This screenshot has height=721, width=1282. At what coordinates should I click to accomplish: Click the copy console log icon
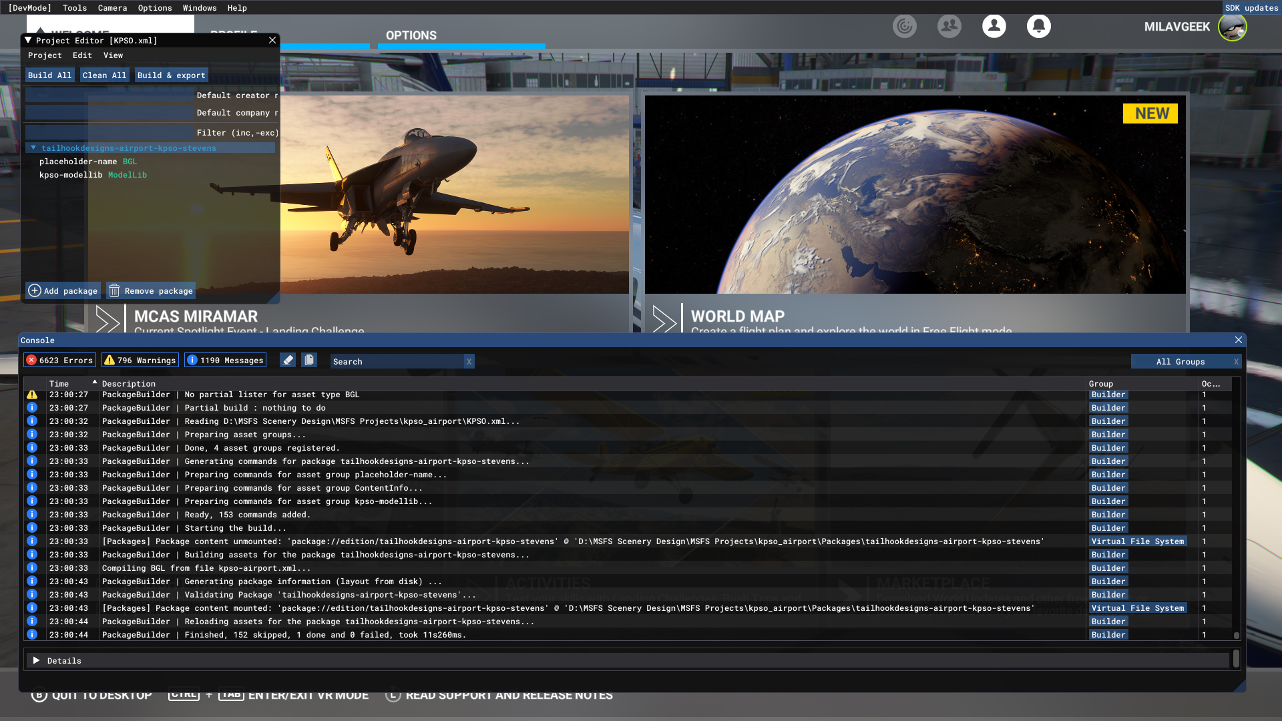[x=309, y=360]
